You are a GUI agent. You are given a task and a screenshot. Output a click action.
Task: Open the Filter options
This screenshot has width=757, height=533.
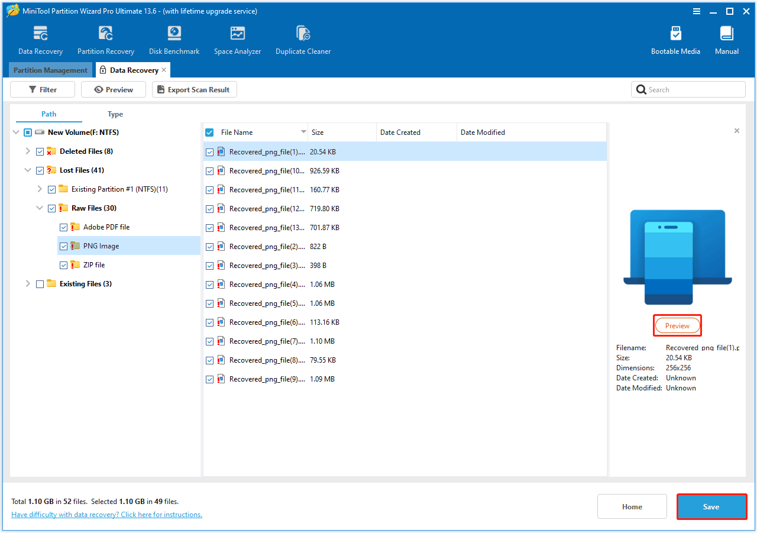click(x=42, y=89)
